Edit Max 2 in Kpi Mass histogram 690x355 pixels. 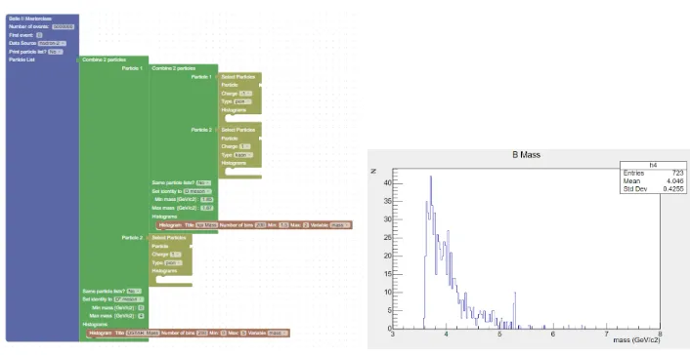pos(305,225)
